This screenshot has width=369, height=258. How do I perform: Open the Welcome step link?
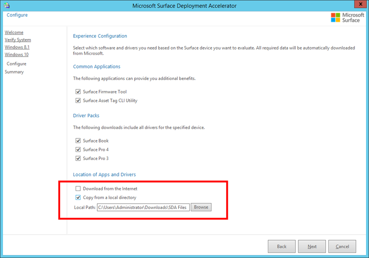pyautogui.click(x=14, y=32)
